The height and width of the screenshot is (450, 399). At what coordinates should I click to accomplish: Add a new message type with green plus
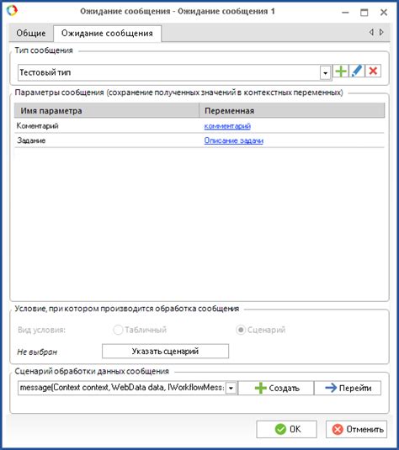pyautogui.click(x=341, y=71)
